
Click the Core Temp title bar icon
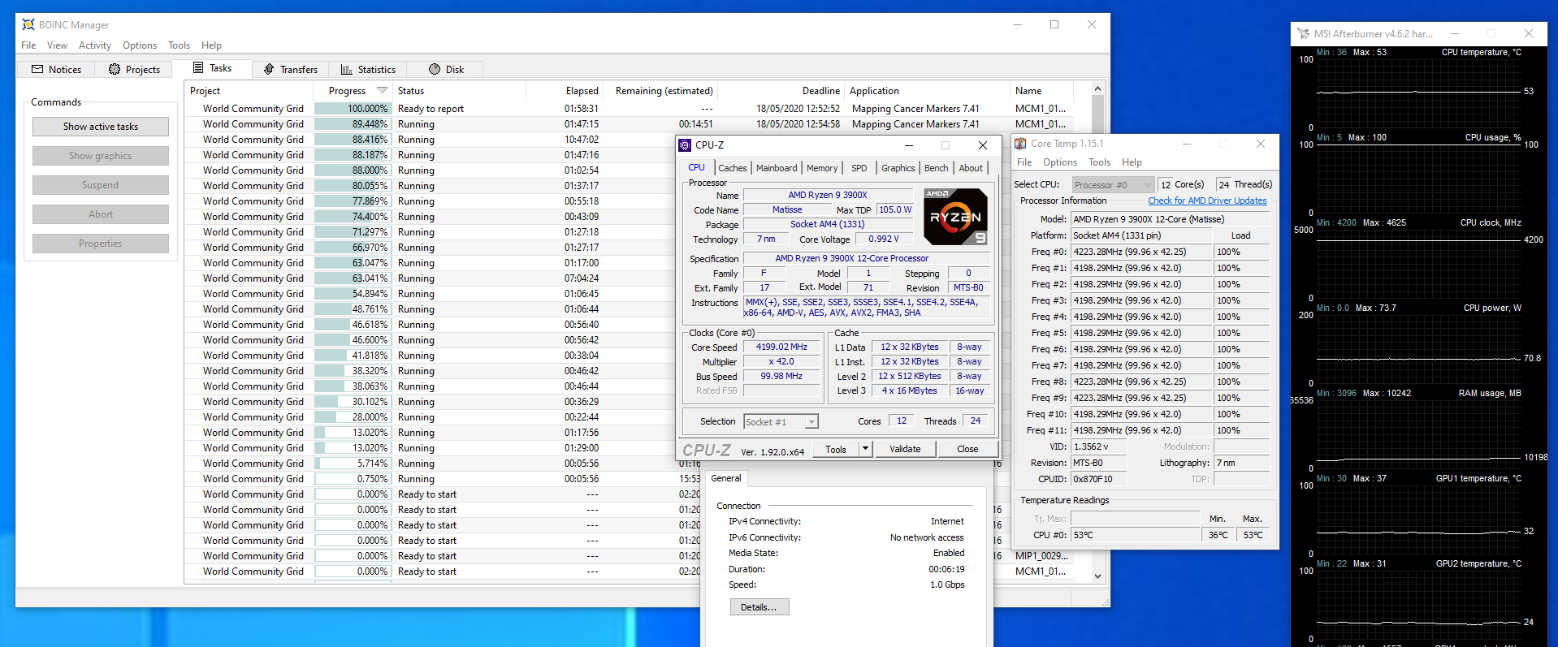[x=1020, y=144]
